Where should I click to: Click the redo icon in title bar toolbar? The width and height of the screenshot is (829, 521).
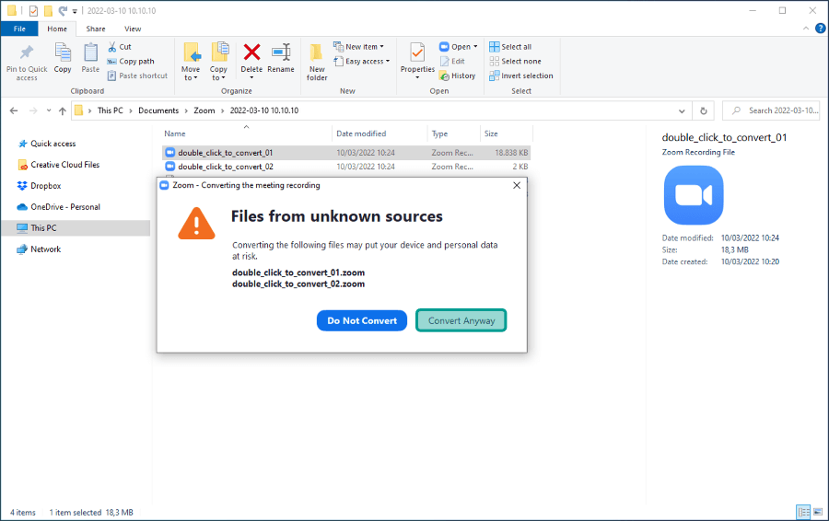(63, 10)
